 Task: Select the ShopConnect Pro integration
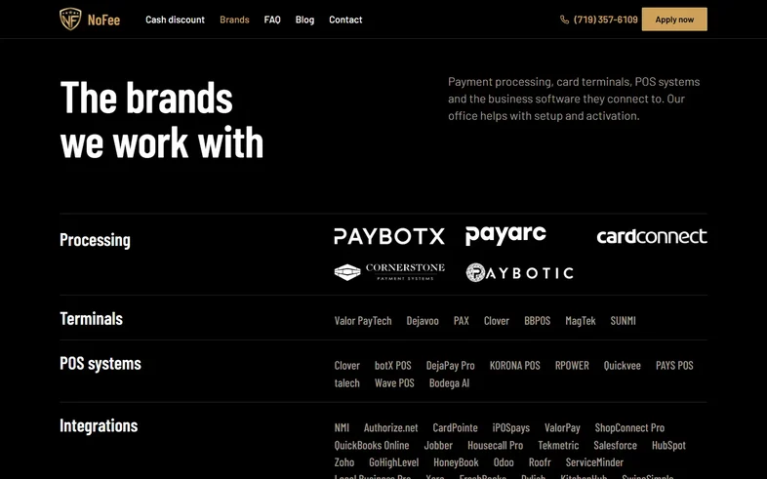[x=629, y=427]
